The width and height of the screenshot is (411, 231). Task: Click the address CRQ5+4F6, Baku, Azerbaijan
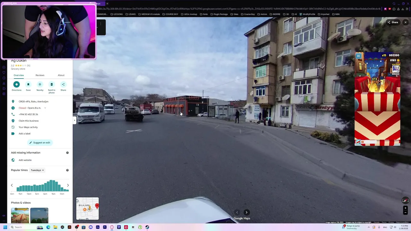tap(33, 102)
